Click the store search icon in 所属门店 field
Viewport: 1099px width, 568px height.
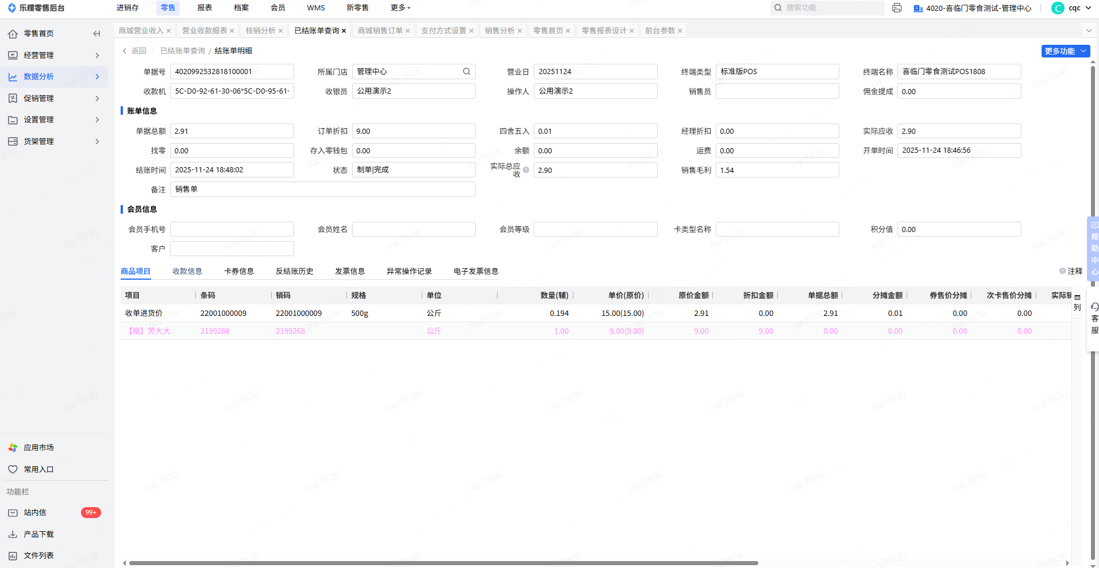coord(466,72)
